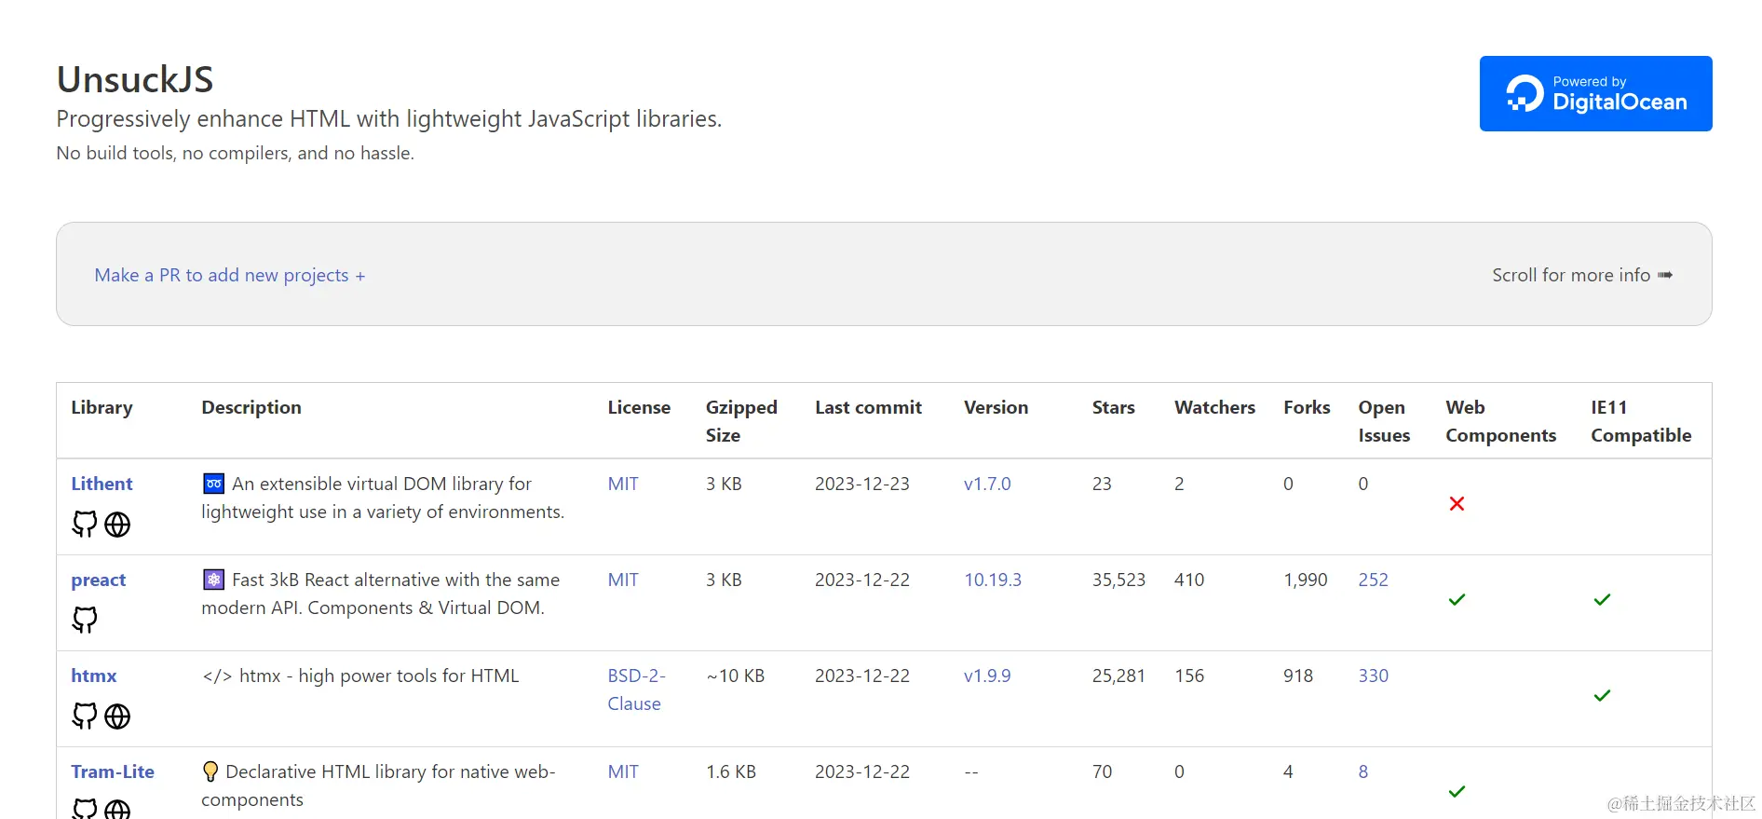Open Lithent's GitHub repository icon
Image resolution: width=1762 pixels, height=819 pixels.
point(85,525)
